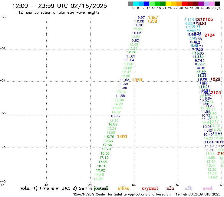The image size is (224, 197).
Task: Click the 10.28 wave height value
Action: [139, 25]
